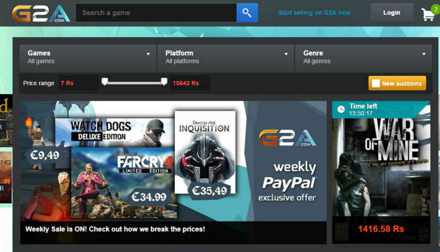Open the Watch Dogs Deluxe Edition cover
The height and width of the screenshot is (252, 440).
click(114, 132)
